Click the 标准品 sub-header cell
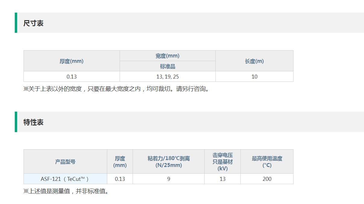Viewport: 364px width, 204px height. coord(168,66)
